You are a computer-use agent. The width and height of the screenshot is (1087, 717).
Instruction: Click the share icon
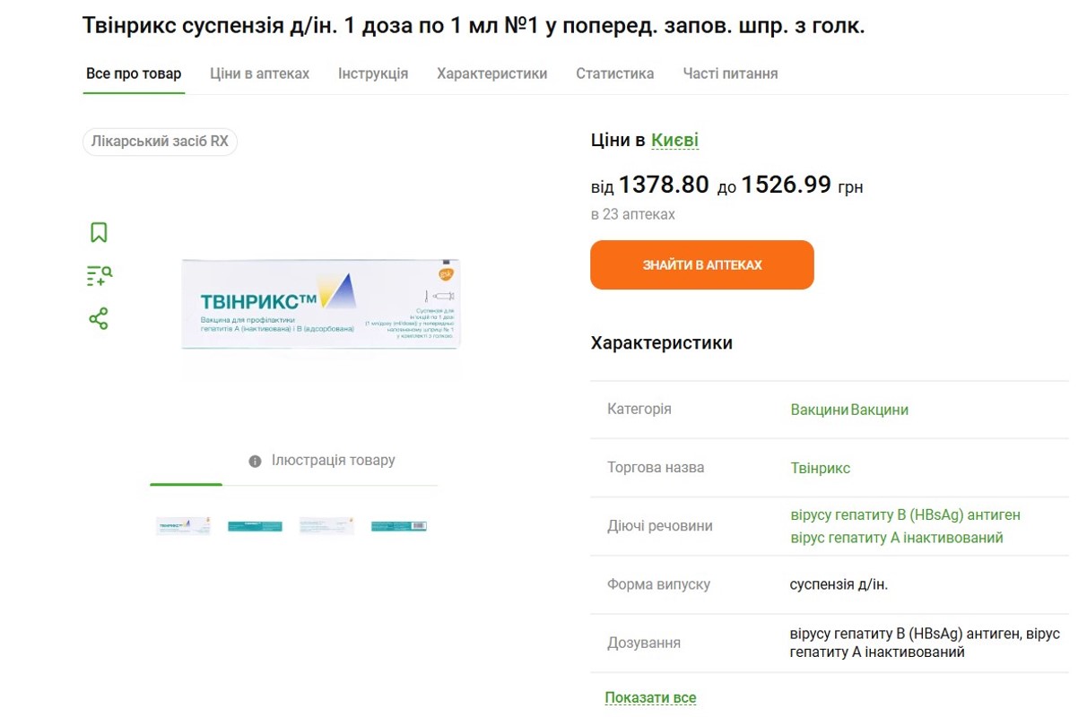[x=99, y=318]
